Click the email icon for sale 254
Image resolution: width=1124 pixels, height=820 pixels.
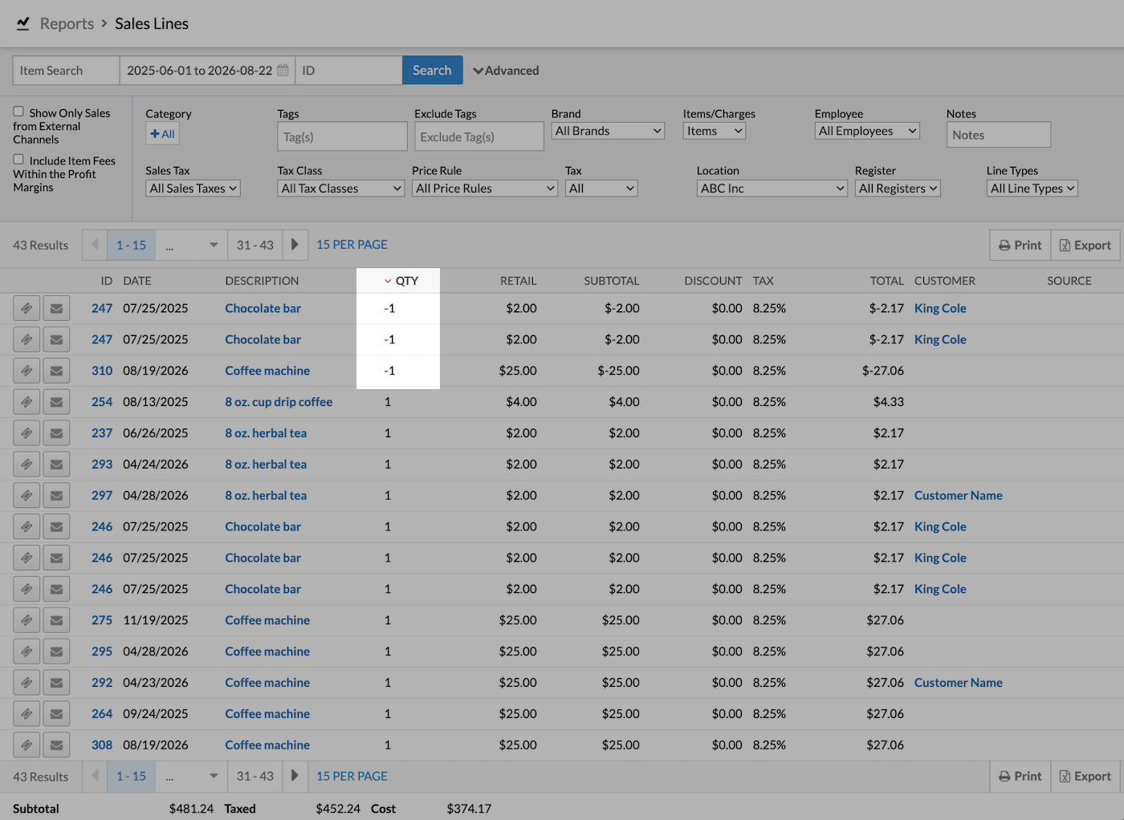[56, 402]
